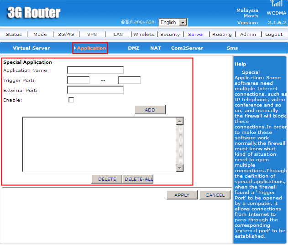The width and height of the screenshot is (288, 245).
Task: Select the Virtual-Server submenu
Action: click(31, 48)
